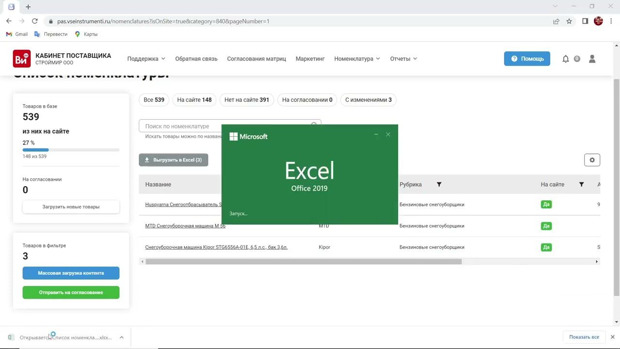Viewport: 620px width, 349px height.
Task: Click the Выгрузить в Excel (3) button
Action: pyautogui.click(x=173, y=160)
